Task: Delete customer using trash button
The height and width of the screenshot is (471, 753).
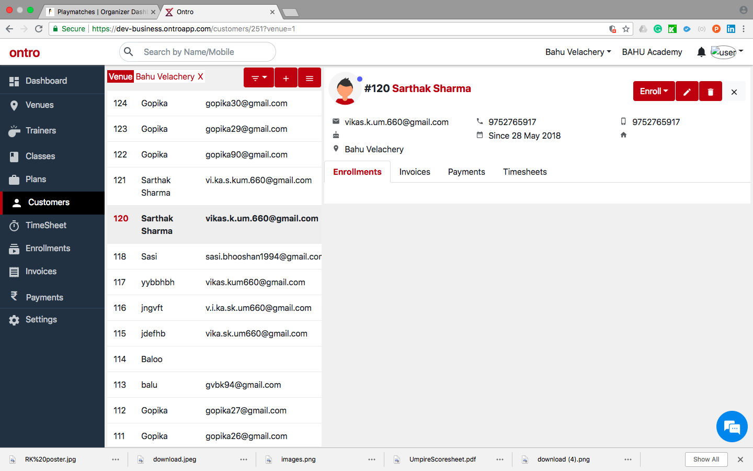Action: pos(711,92)
